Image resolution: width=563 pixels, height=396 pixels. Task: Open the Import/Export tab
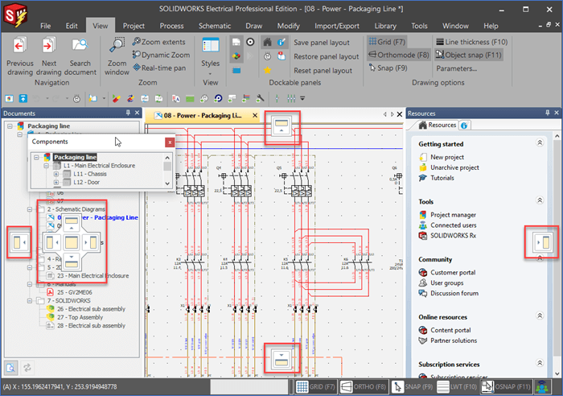click(337, 26)
